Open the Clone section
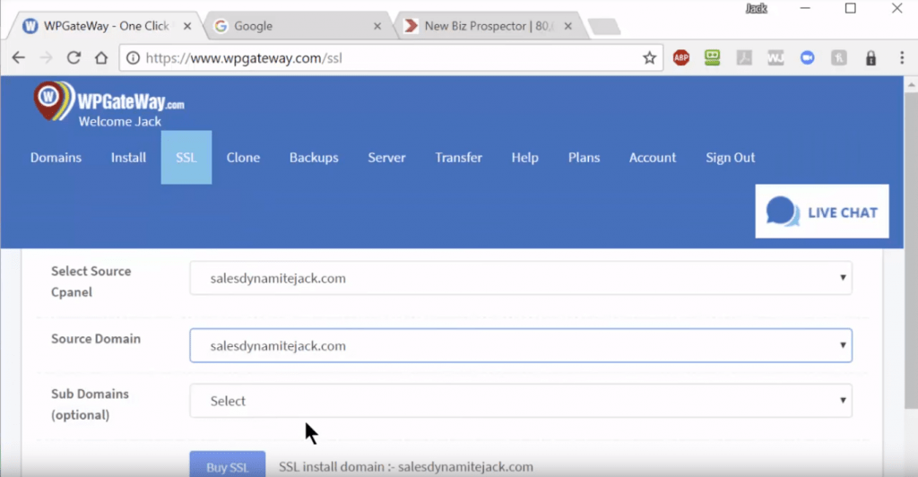The height and width of the screenshot is (477, 918). click(x=243, y=158)
